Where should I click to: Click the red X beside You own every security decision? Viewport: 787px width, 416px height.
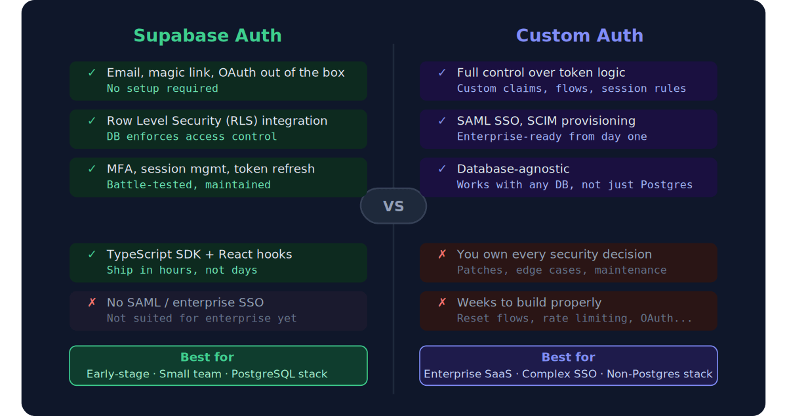pos(442,255)
